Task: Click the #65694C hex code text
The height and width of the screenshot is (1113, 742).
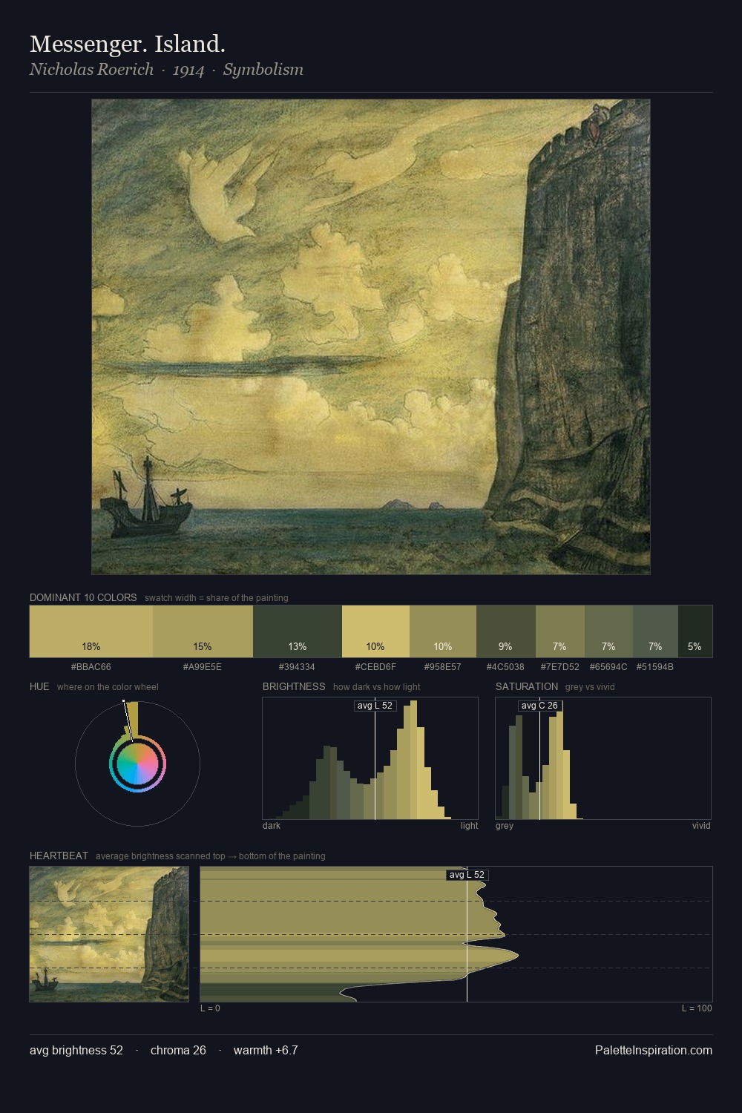Action: click(x=608, y=667)
